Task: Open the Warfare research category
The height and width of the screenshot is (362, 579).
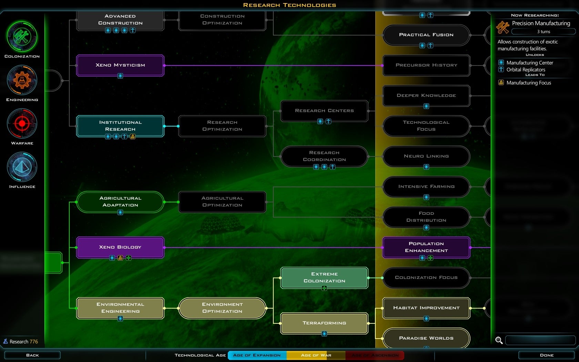Action: (x=22, y=124)
